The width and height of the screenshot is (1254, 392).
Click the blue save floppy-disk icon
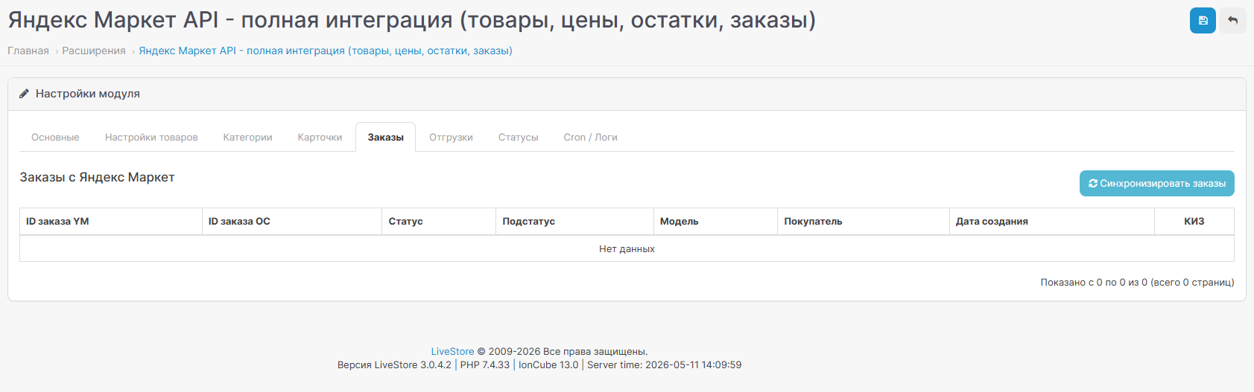coord(1203,20)
